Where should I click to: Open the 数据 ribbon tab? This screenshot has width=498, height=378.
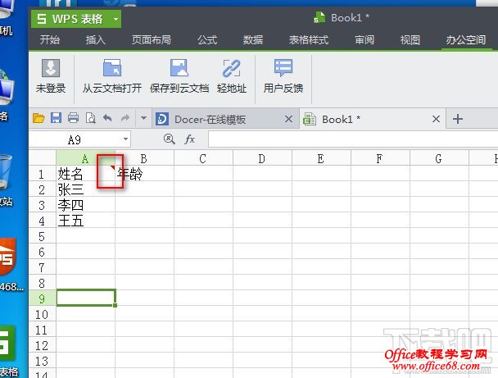(x=253, y=39)
